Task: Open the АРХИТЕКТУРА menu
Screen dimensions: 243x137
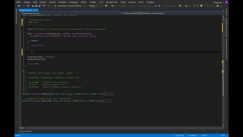Action: click(x=112, y=2)
